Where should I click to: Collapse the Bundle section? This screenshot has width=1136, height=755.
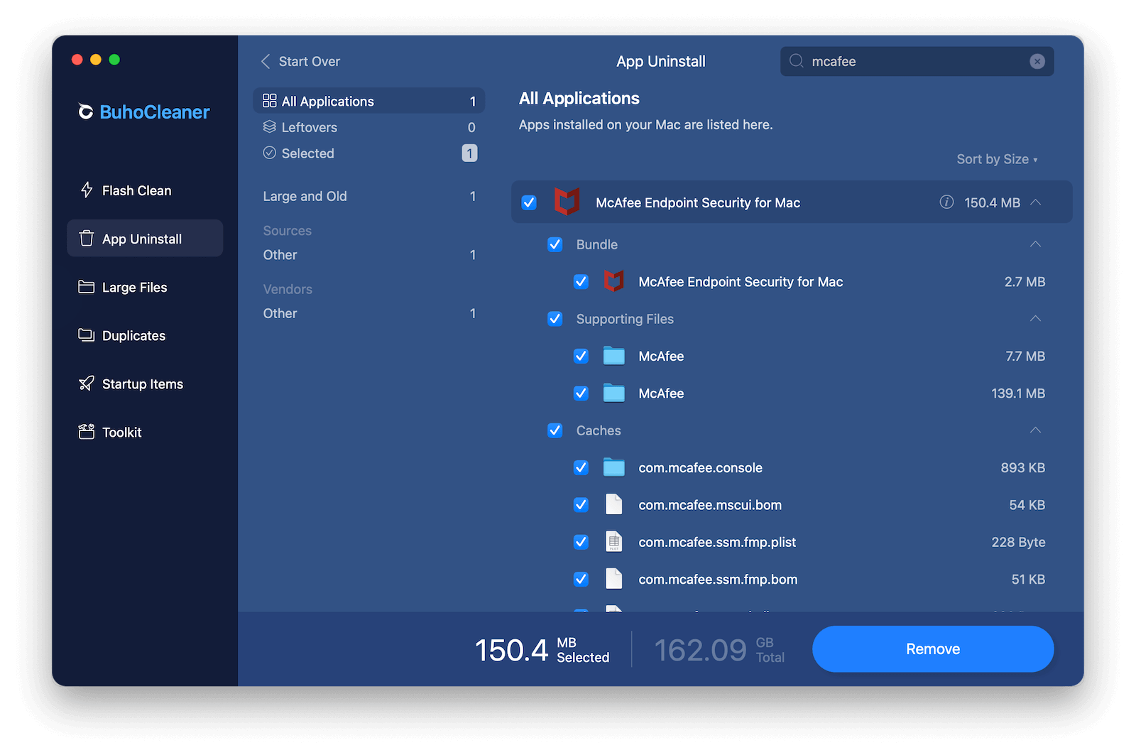coord(1036,244)
